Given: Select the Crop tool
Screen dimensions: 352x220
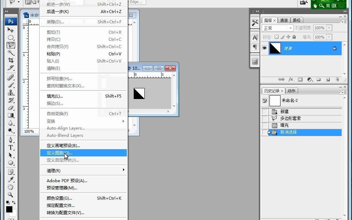Looking at the screenshot, I should (11, 60).
